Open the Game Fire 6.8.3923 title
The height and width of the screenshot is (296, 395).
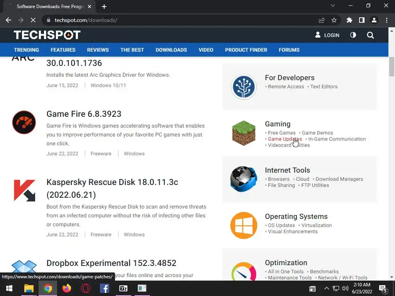84,114
